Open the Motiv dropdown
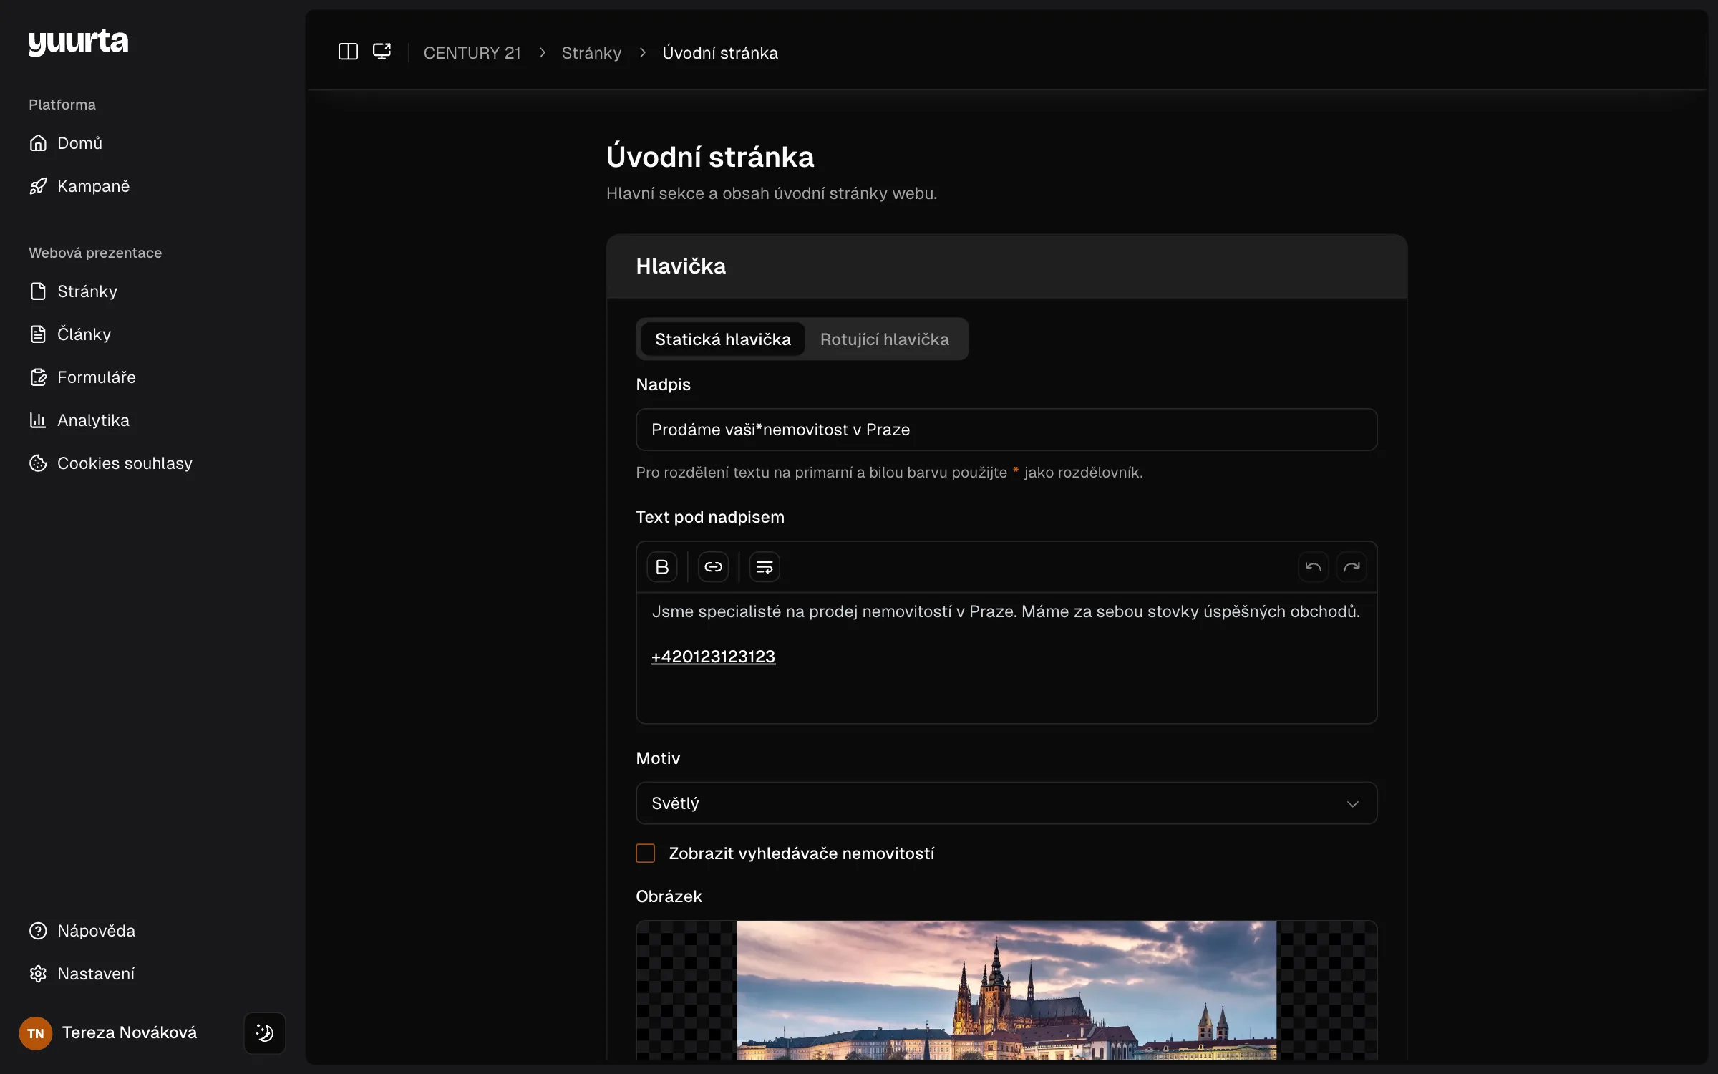 1006,803
